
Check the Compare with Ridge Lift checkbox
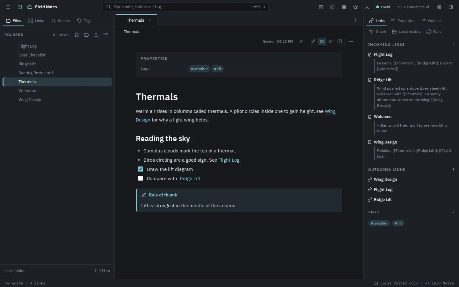(141, 178)
